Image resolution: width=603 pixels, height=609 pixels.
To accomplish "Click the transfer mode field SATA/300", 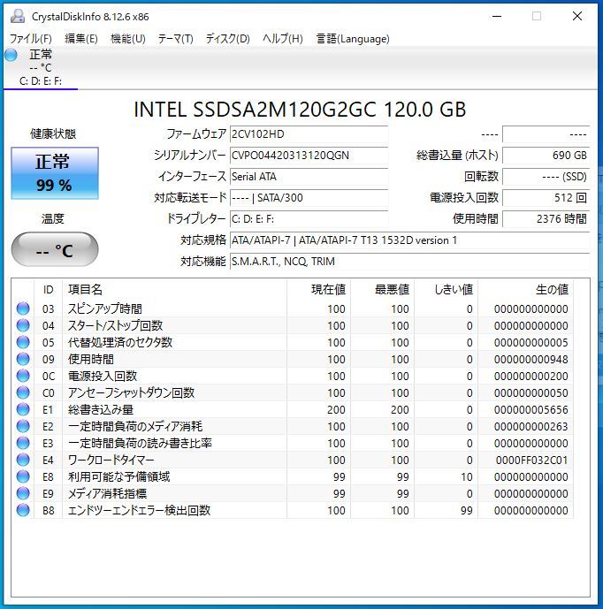I will pos(309,198).
